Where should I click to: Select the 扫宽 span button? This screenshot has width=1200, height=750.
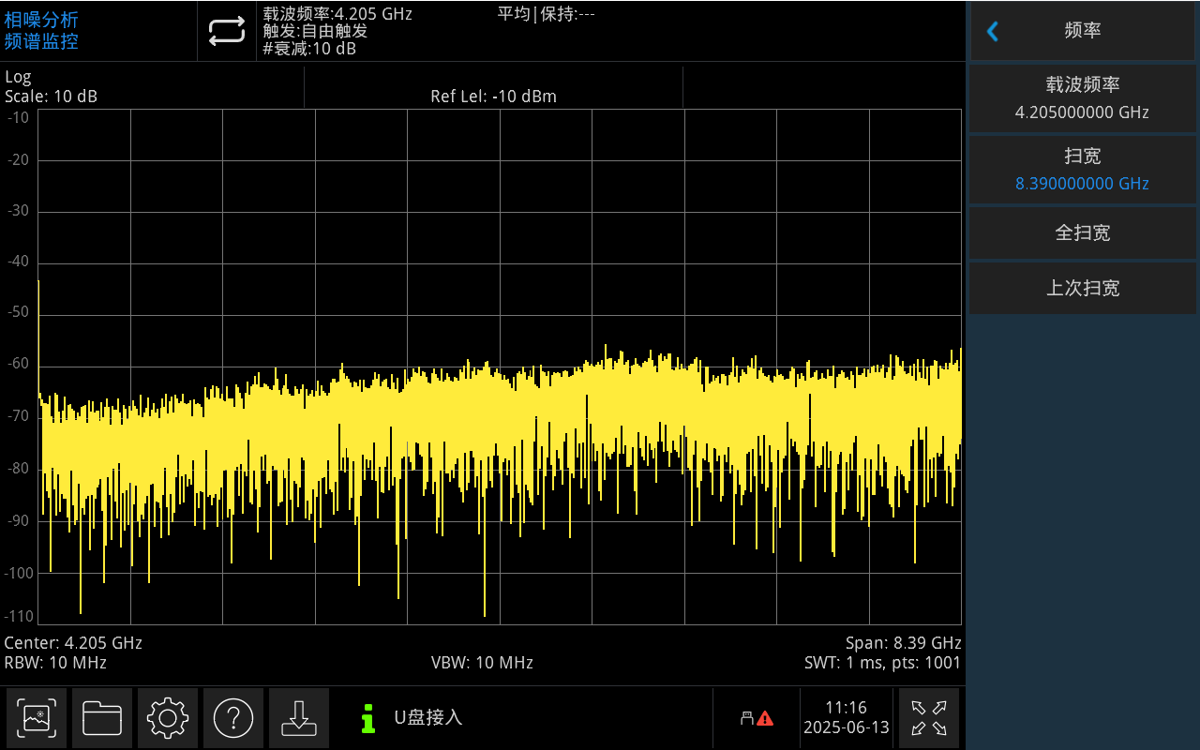point(1083,170)
